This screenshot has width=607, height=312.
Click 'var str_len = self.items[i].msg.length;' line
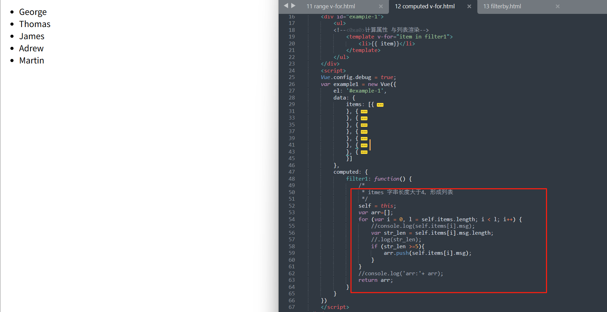pos(432,233)
